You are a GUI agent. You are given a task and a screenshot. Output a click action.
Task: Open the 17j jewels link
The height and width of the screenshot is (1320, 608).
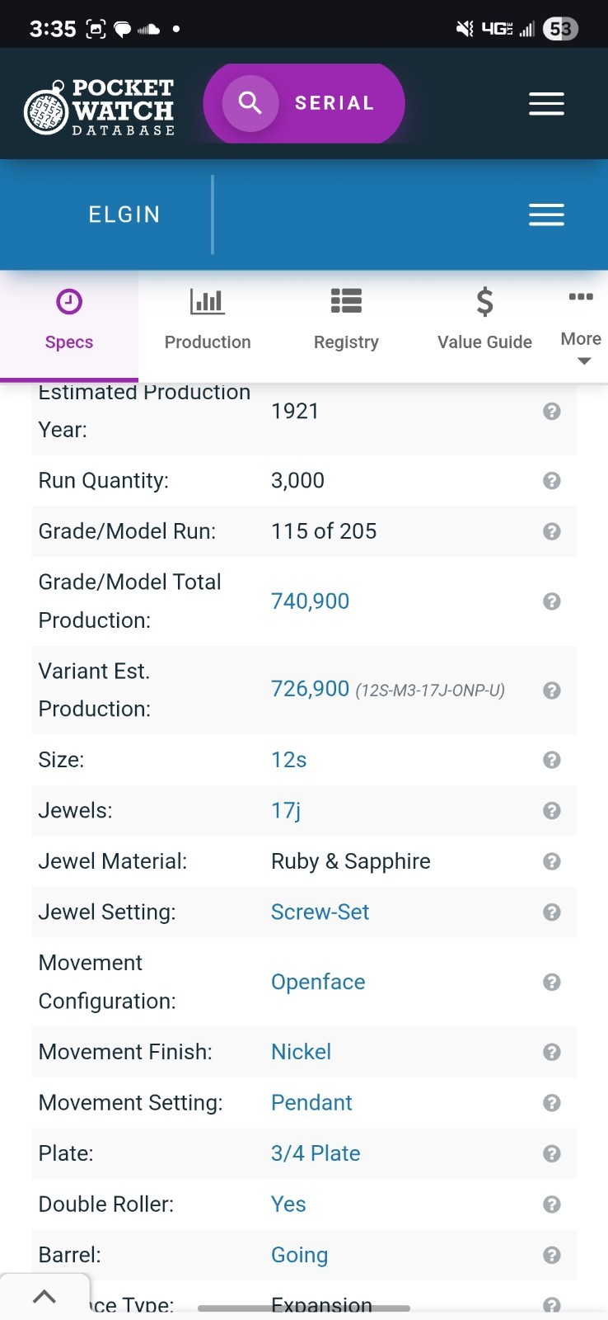(x=286, y=811)
